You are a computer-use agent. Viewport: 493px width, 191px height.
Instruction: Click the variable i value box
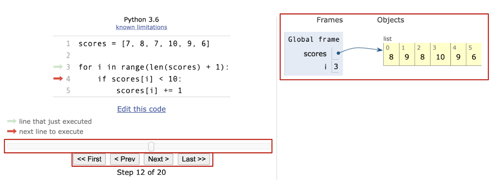[x=336, y=67]
